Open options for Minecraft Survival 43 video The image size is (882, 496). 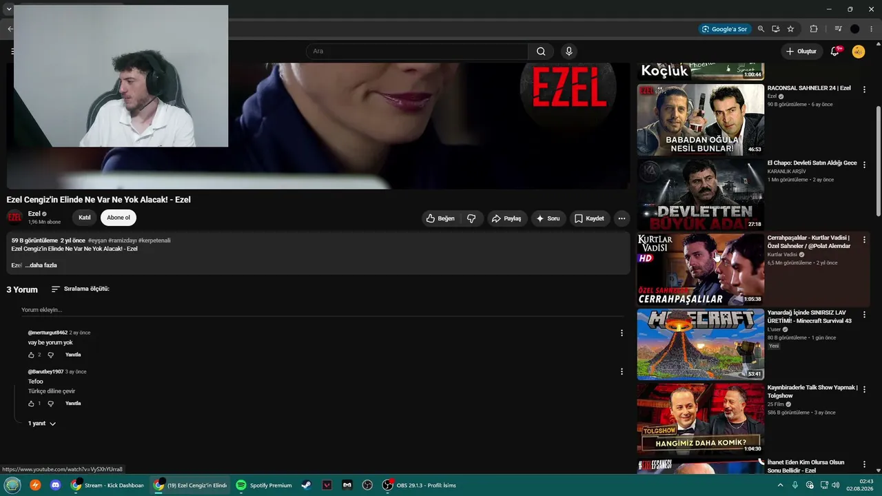864,315
